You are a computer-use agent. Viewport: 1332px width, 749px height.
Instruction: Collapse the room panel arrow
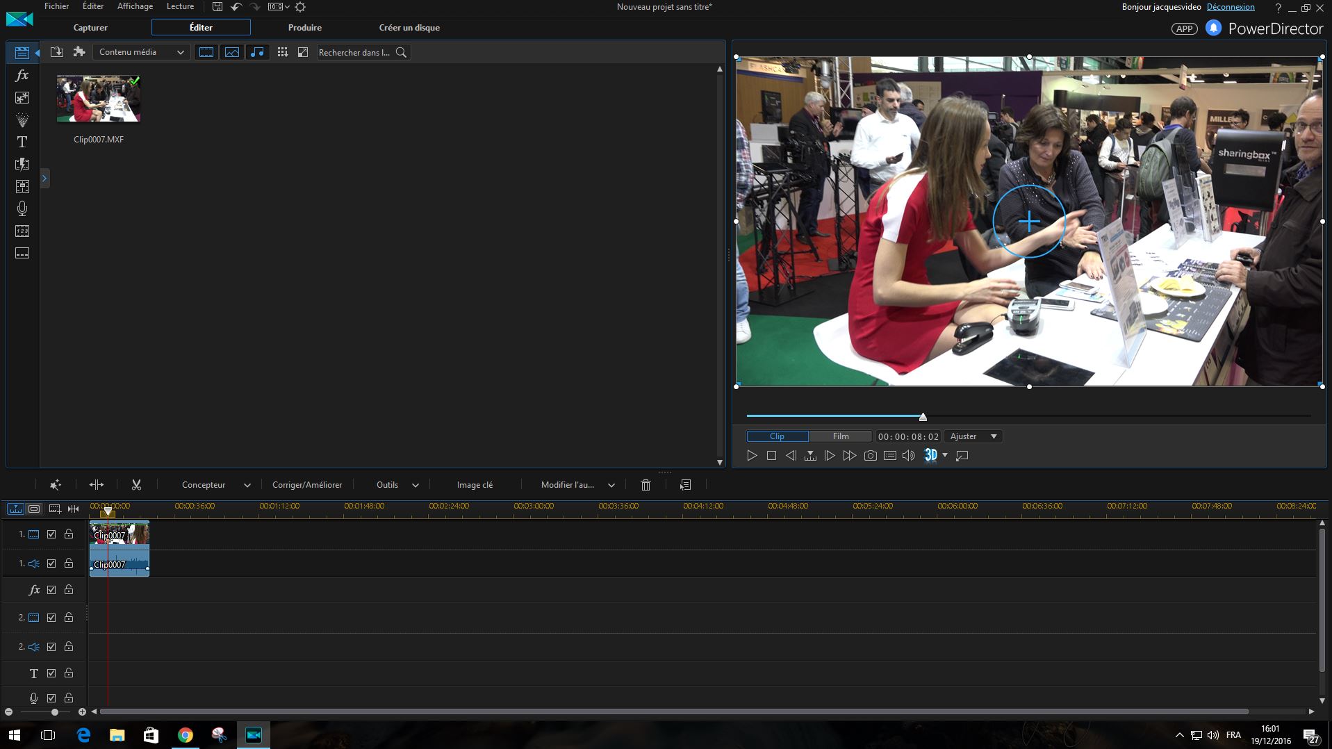point(37,53)
